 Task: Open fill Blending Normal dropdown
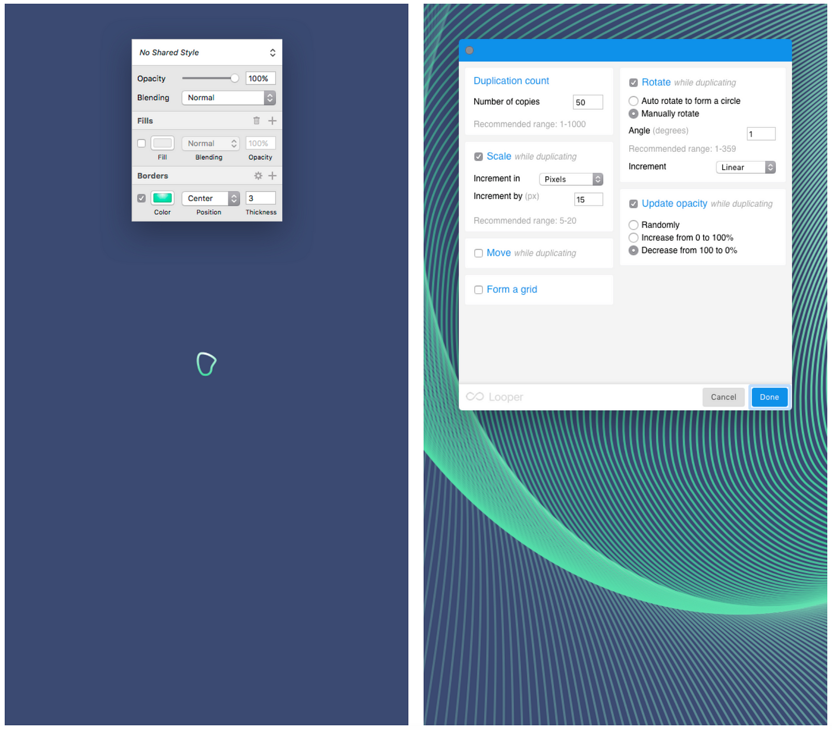(x=210, y=144)
